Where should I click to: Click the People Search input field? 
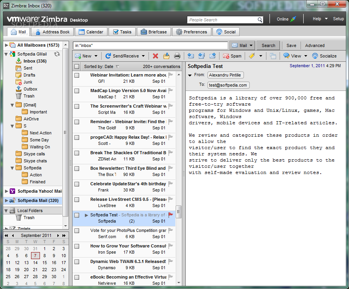(x=222, y=20)
